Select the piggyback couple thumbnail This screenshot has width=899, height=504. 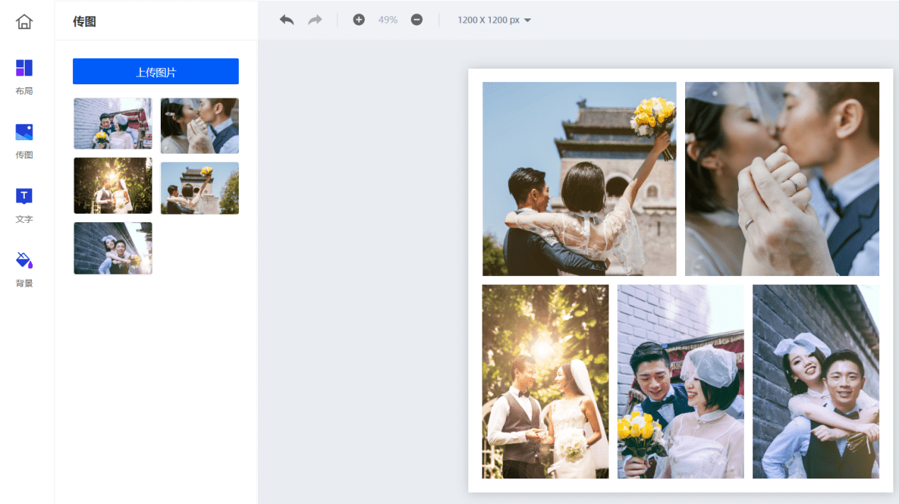click(113, 248)
